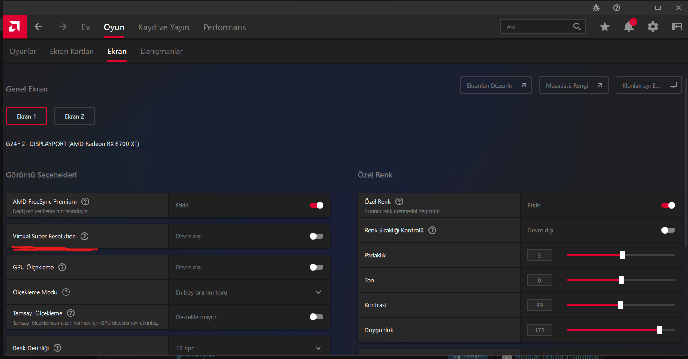Show GPU Ölçekleme help icon
The height and width of the screenshot is (359, 688).
pos(62,267)
